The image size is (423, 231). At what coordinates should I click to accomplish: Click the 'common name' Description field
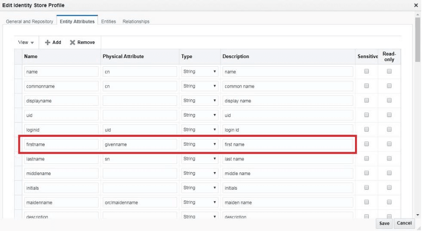[x=288, y=86]
